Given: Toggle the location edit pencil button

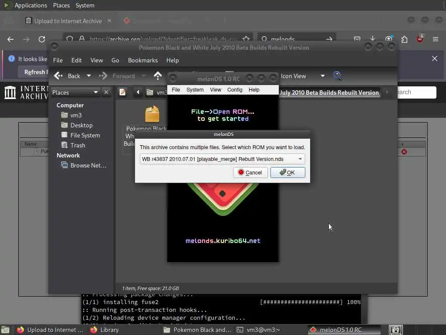Looking at the screenshot, I should (122, 92).
